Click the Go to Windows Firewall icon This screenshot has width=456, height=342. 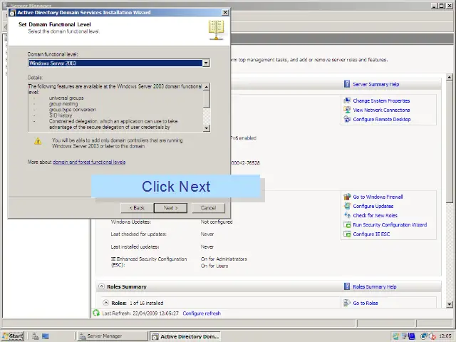[x=347, y=197]
